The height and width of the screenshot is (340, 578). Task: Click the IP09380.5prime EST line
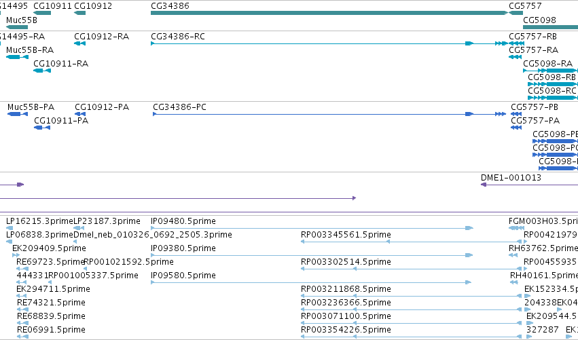pyautogui.click(x=312, y=255)
